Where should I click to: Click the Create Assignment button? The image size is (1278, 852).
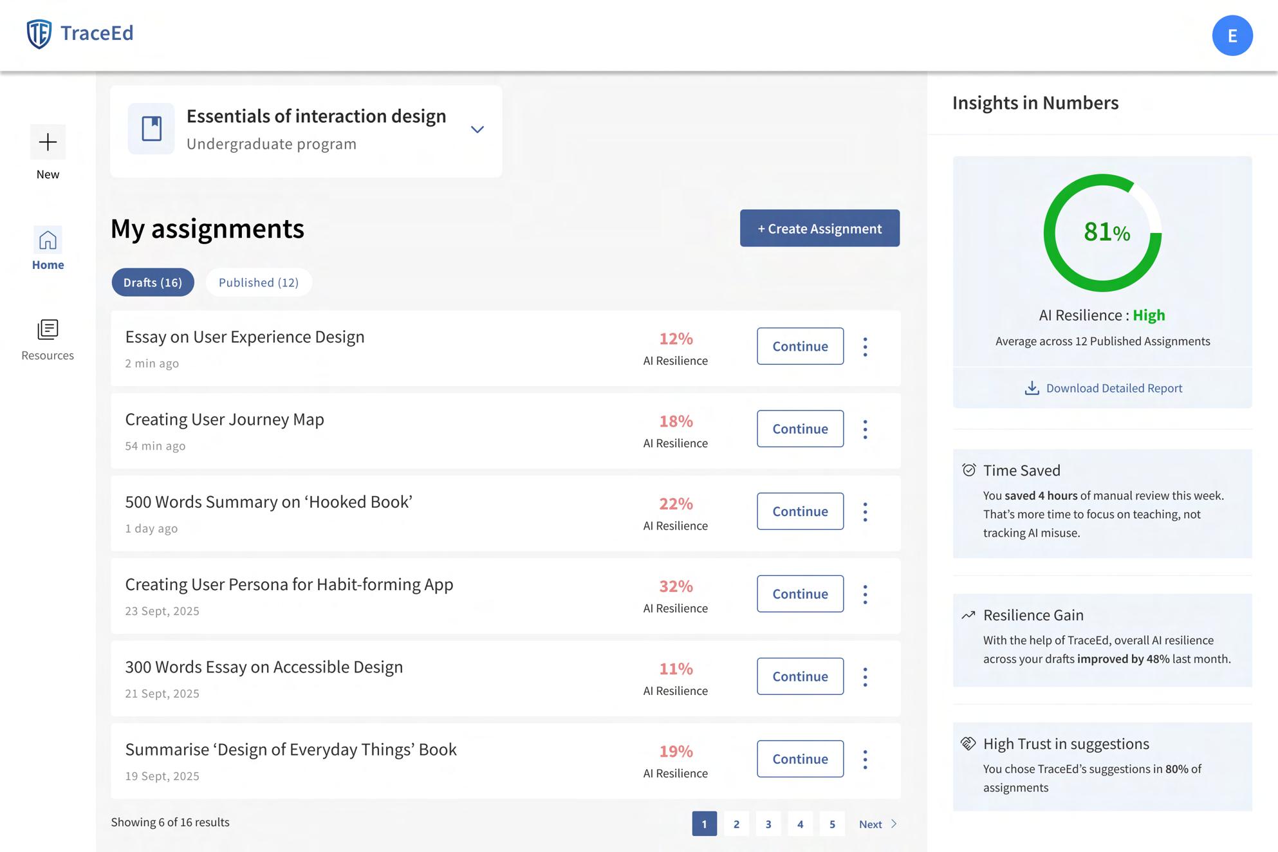(x=819, y=228)
